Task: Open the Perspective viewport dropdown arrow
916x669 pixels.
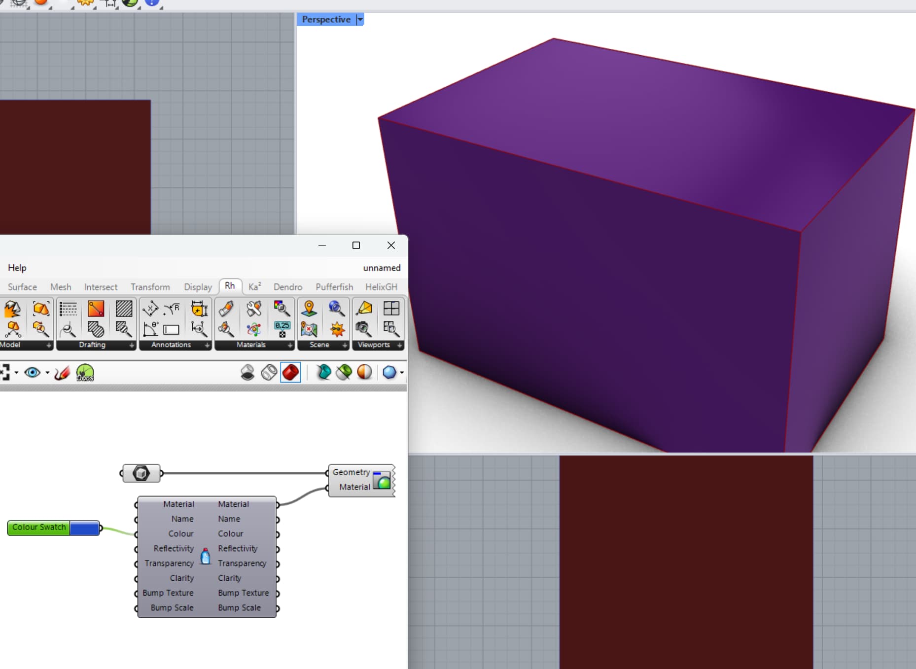Action: click(360, 19)
